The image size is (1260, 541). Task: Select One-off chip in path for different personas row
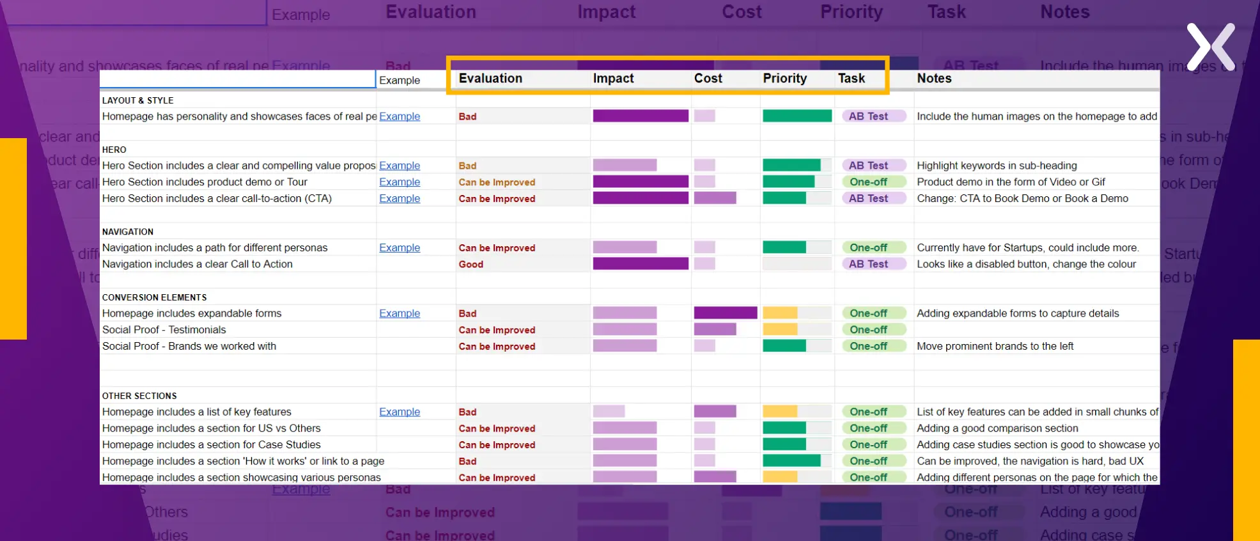(x=873, y=248)
